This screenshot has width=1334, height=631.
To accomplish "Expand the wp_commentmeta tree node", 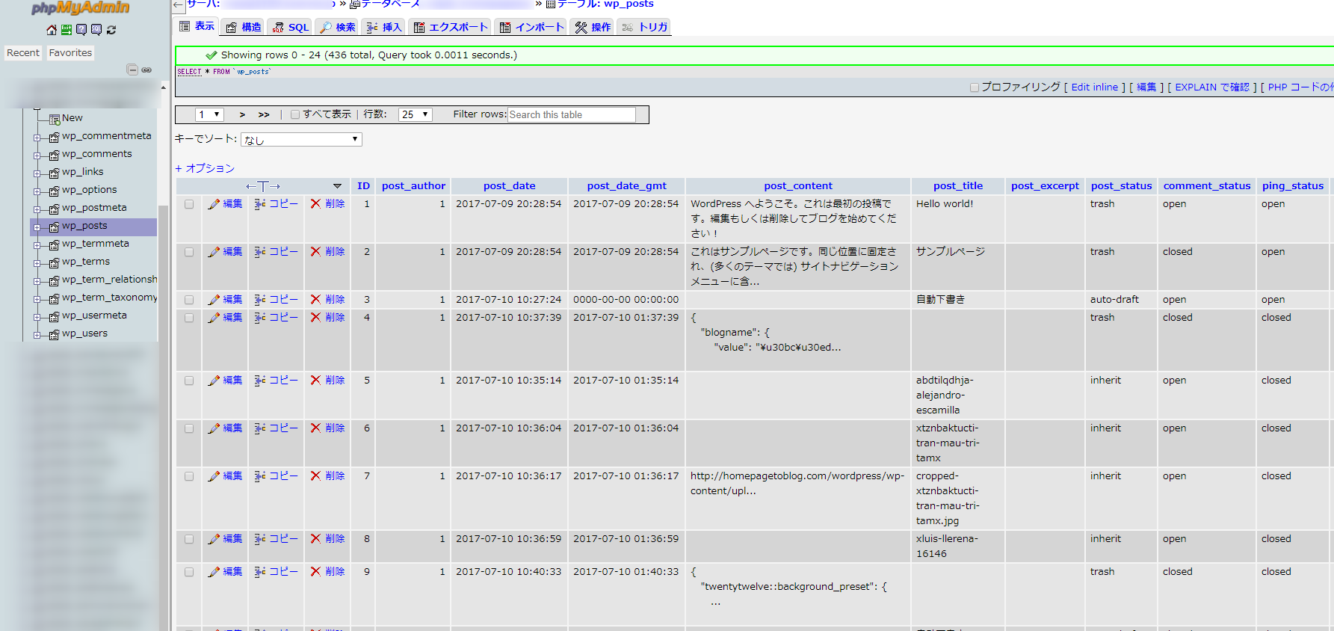I will [x=37, y=138].
